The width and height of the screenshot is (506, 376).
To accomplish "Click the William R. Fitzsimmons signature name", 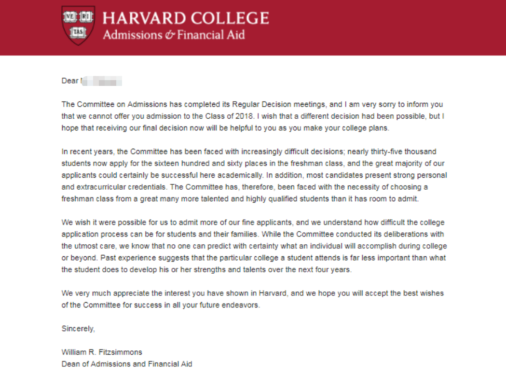I will click(102, 352).
